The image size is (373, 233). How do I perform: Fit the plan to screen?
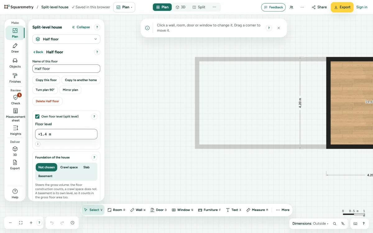pyautogui.click(x=21, y=223)
